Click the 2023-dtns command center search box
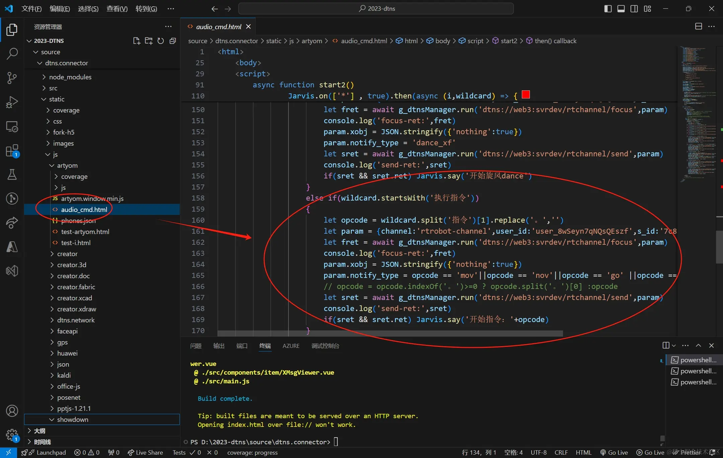The width and height of the screenshot is (723, 458). 376,9
